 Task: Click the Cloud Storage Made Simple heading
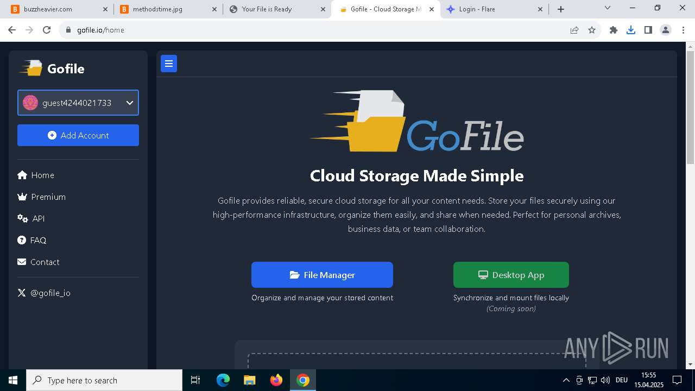point(416,175)
